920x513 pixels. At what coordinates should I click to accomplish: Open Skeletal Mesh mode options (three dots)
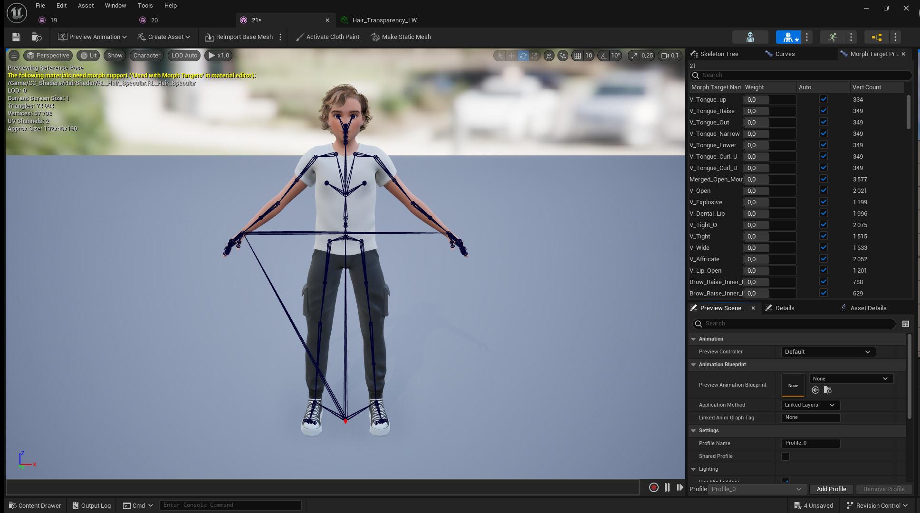pos(807,37)
